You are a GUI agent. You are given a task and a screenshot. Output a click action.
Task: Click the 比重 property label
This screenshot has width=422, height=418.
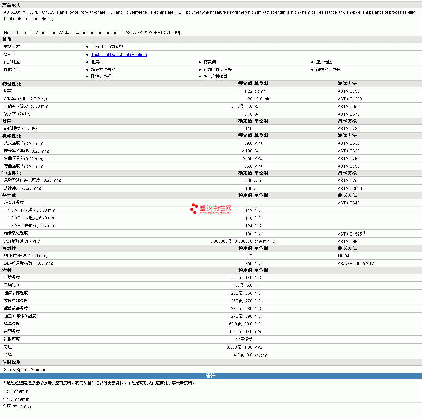click(8, 91)
